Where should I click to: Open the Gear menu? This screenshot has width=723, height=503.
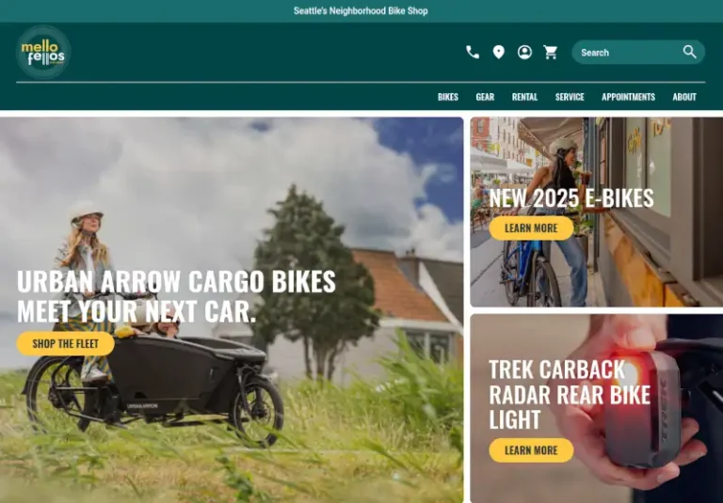[485, 97]
